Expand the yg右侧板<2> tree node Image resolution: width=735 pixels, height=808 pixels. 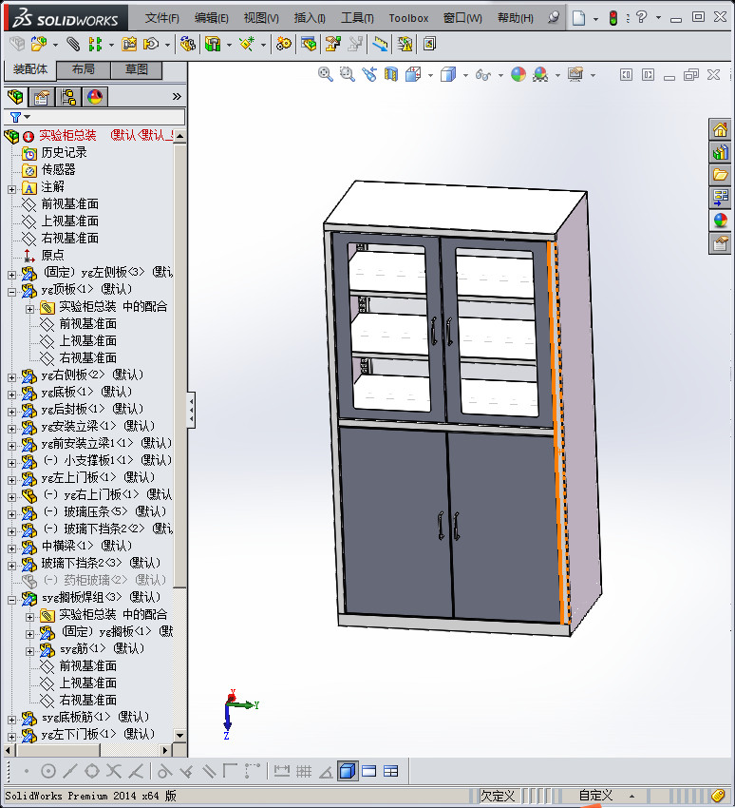click(11, 377)
